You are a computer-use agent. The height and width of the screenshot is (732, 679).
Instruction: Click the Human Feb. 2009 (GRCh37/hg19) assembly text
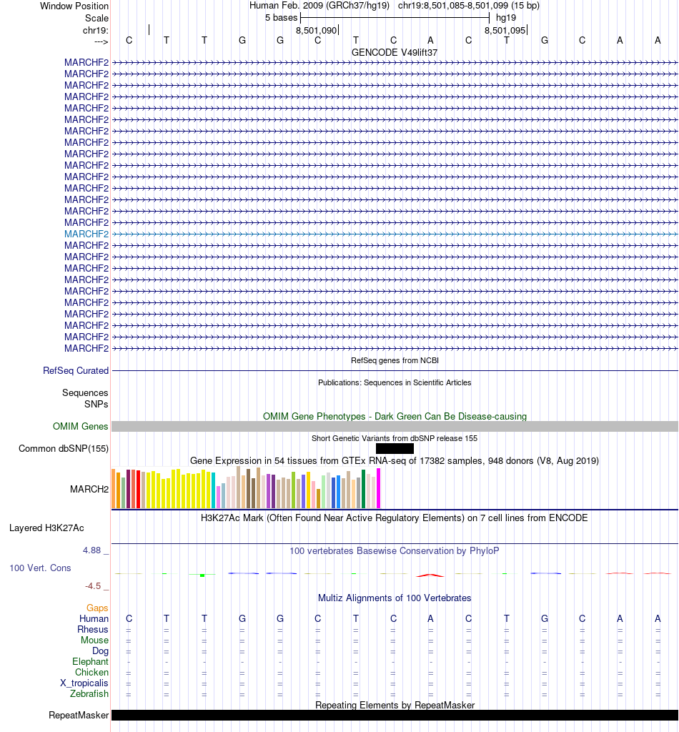coord(319,6)
